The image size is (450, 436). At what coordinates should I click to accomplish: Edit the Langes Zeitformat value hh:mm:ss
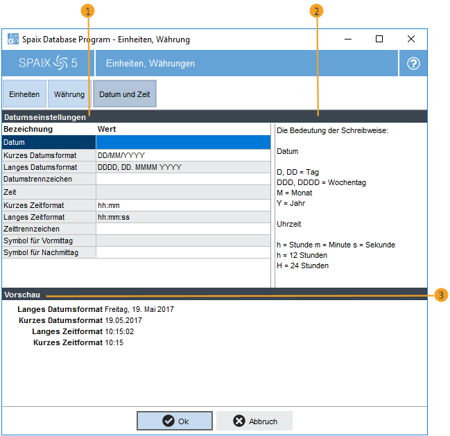183,217
